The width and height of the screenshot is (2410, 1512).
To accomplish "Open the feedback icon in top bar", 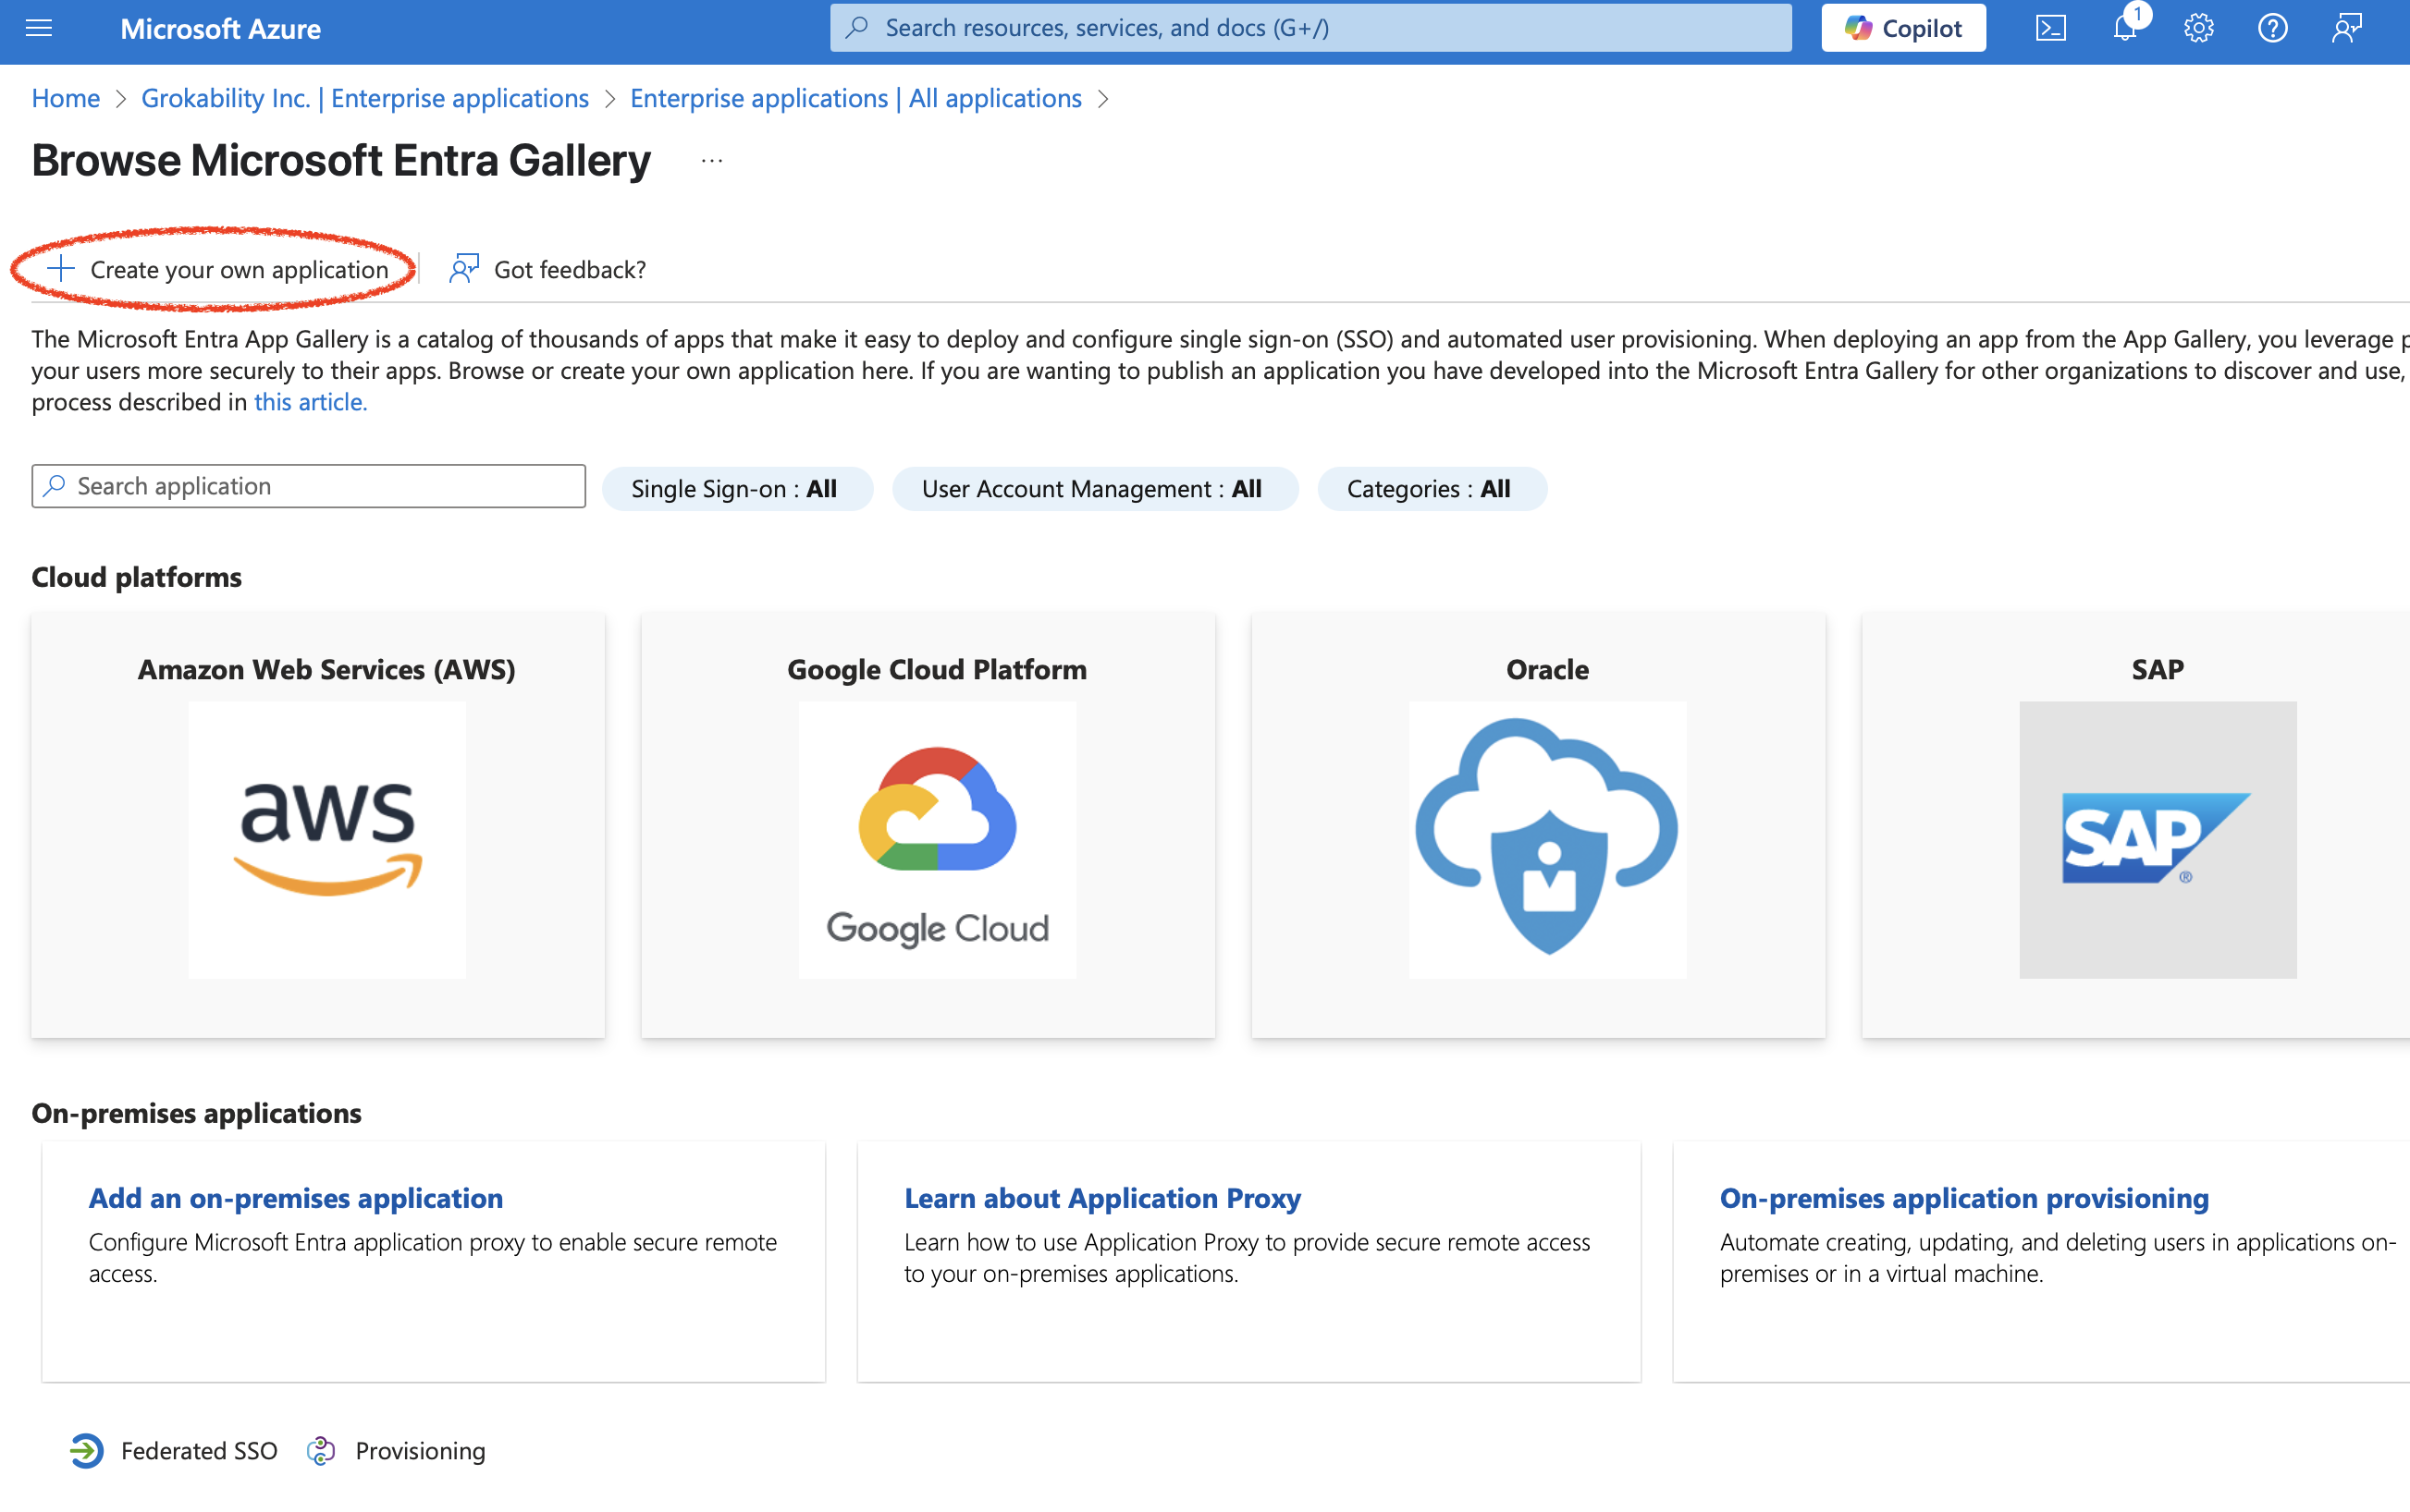I will coord(2346,28).
